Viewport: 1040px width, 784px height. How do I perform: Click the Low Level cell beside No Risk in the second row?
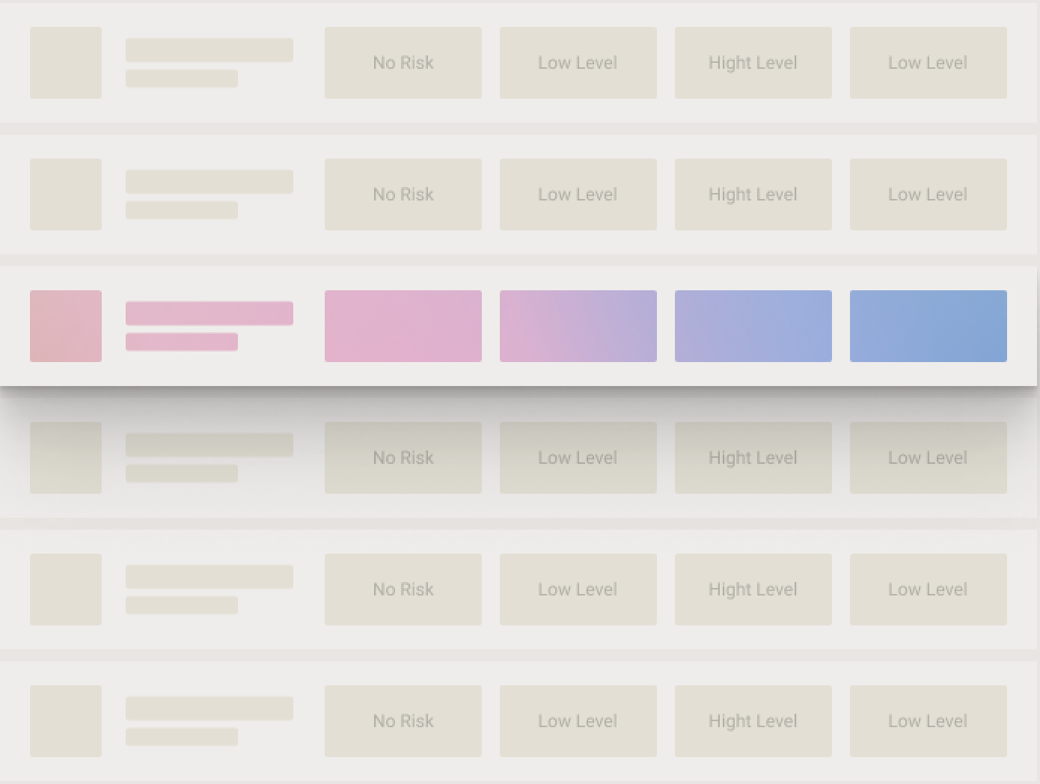pyautogui.click(x=578, y=195)
